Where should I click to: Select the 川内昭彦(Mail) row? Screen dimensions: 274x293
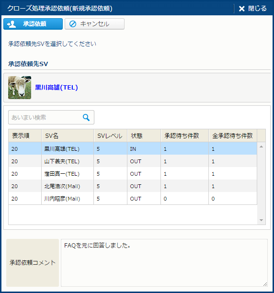coord(133,199)
